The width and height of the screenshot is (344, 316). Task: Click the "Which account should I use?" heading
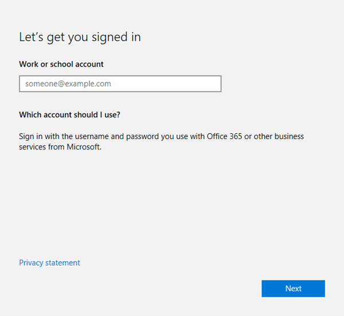pos(69,114)
